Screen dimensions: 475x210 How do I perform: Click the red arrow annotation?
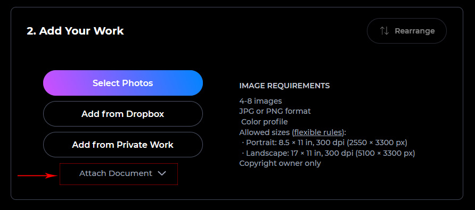(37, 175)
